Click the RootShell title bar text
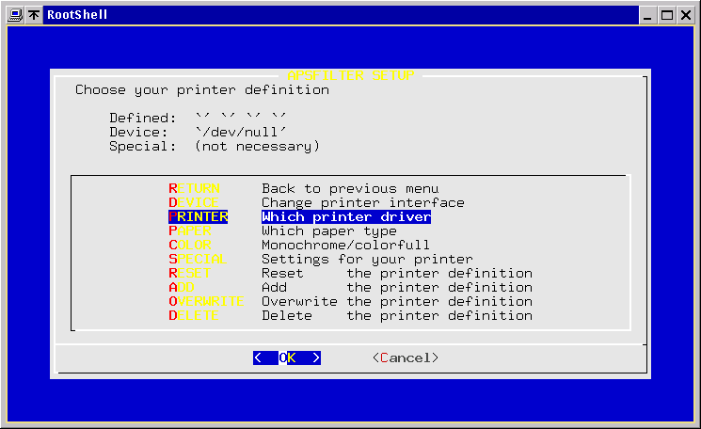 pyautogui.click(x=77, y=15)
